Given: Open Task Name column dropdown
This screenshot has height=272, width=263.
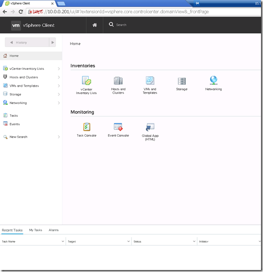Looking at the screenshot, I should point(63,241).
